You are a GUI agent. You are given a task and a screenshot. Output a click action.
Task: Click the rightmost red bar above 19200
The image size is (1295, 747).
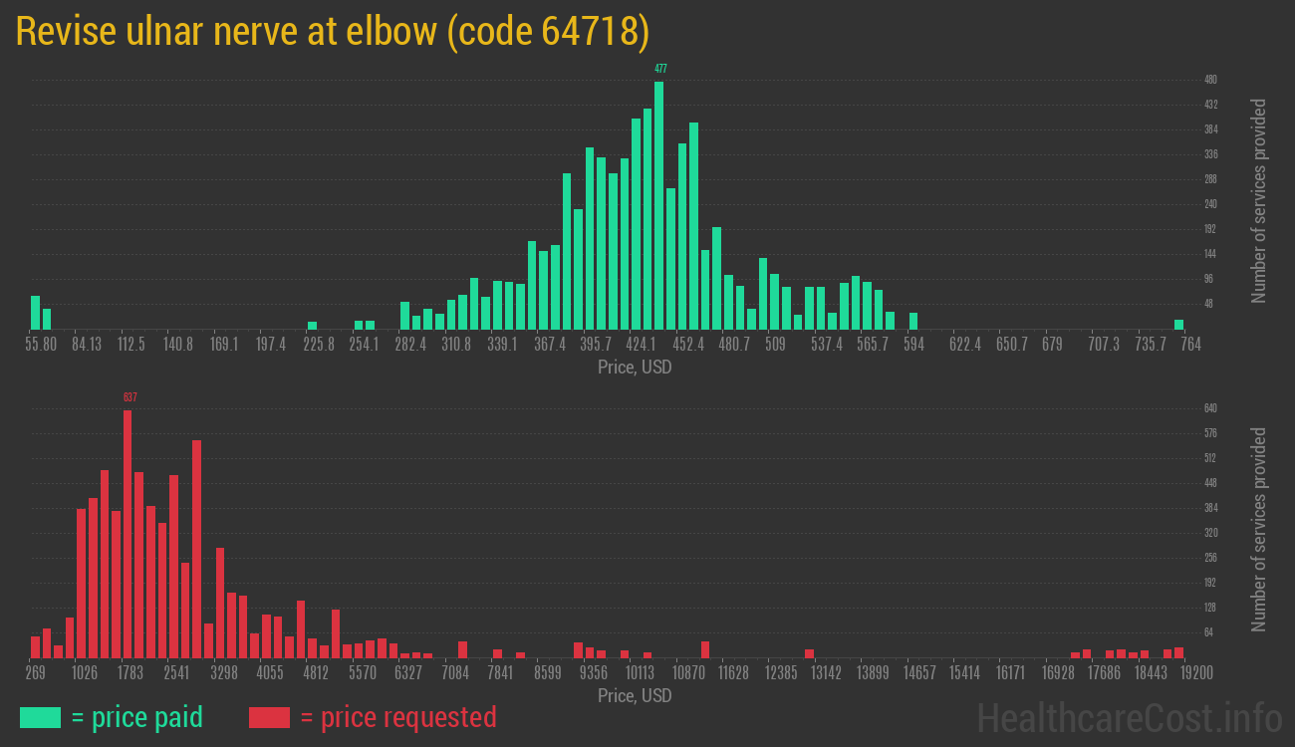(x=1178, y=652)
